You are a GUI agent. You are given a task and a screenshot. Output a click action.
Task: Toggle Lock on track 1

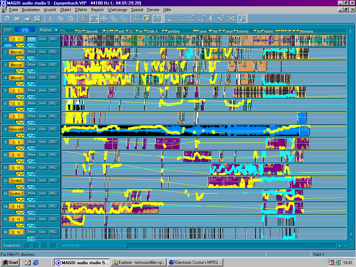(x=8, y=45)
